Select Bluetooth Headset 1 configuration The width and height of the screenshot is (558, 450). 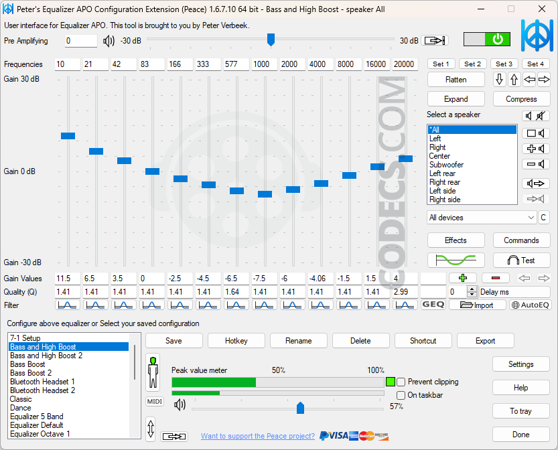click(68, 382)
